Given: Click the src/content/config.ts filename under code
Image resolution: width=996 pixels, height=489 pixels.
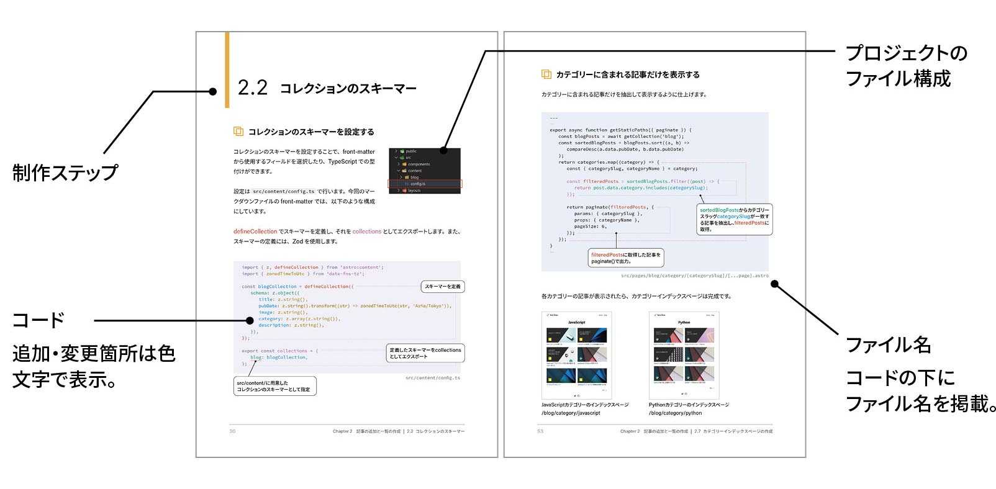Looking at the screenshot, I should pos(433,378).
